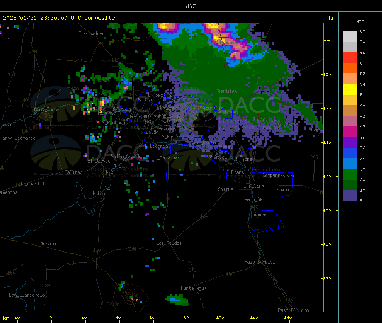Click the 'Agua_Toro' place label
Image resolution: width=382 pixels, height=323 pixels.
(x=45, y=110)
